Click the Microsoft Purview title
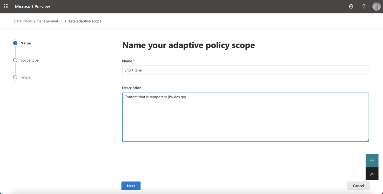The image size is (383, 194). (32, 6)
